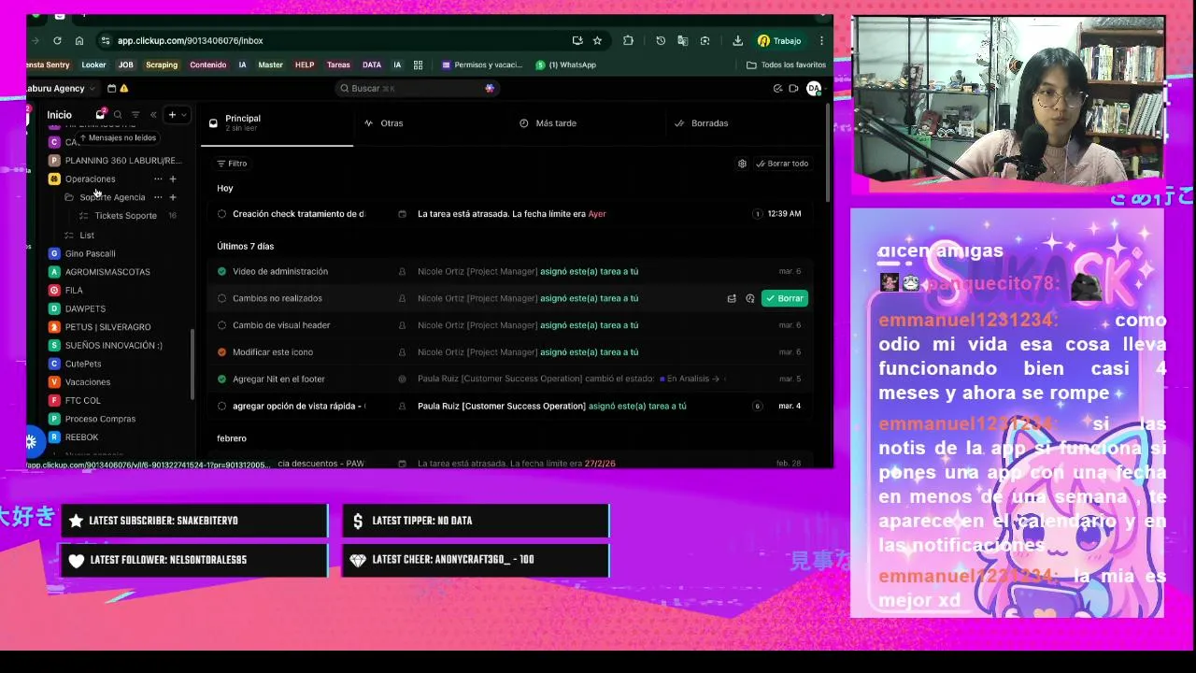Viewport: 1196px width, 673px height.
Task: Click the Mensajes no leídos pill
Action: pos(118,137)
